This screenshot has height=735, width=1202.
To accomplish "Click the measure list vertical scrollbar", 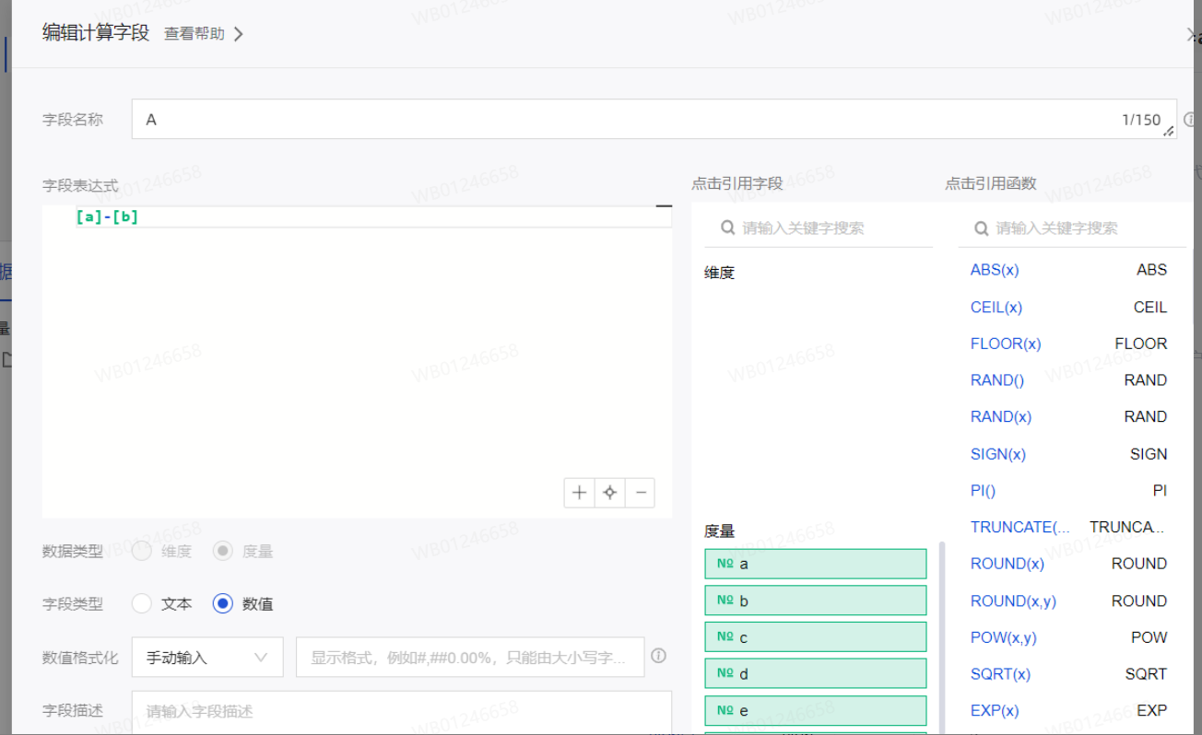I will pyautogui.click(x=941, y=636).
